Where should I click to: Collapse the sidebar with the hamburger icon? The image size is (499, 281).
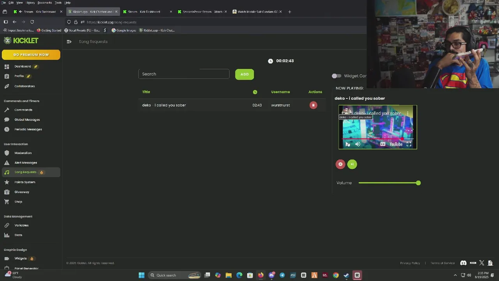pos(69,42)
